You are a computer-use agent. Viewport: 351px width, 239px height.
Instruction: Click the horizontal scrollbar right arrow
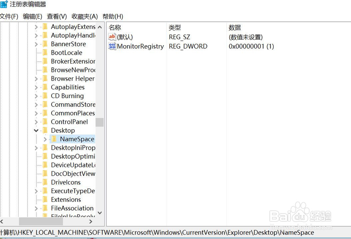[x=91, y=221]
